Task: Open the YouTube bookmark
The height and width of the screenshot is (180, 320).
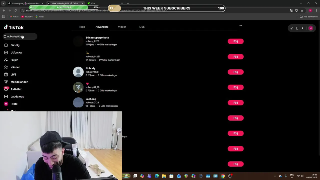Action: coord(27,17)
